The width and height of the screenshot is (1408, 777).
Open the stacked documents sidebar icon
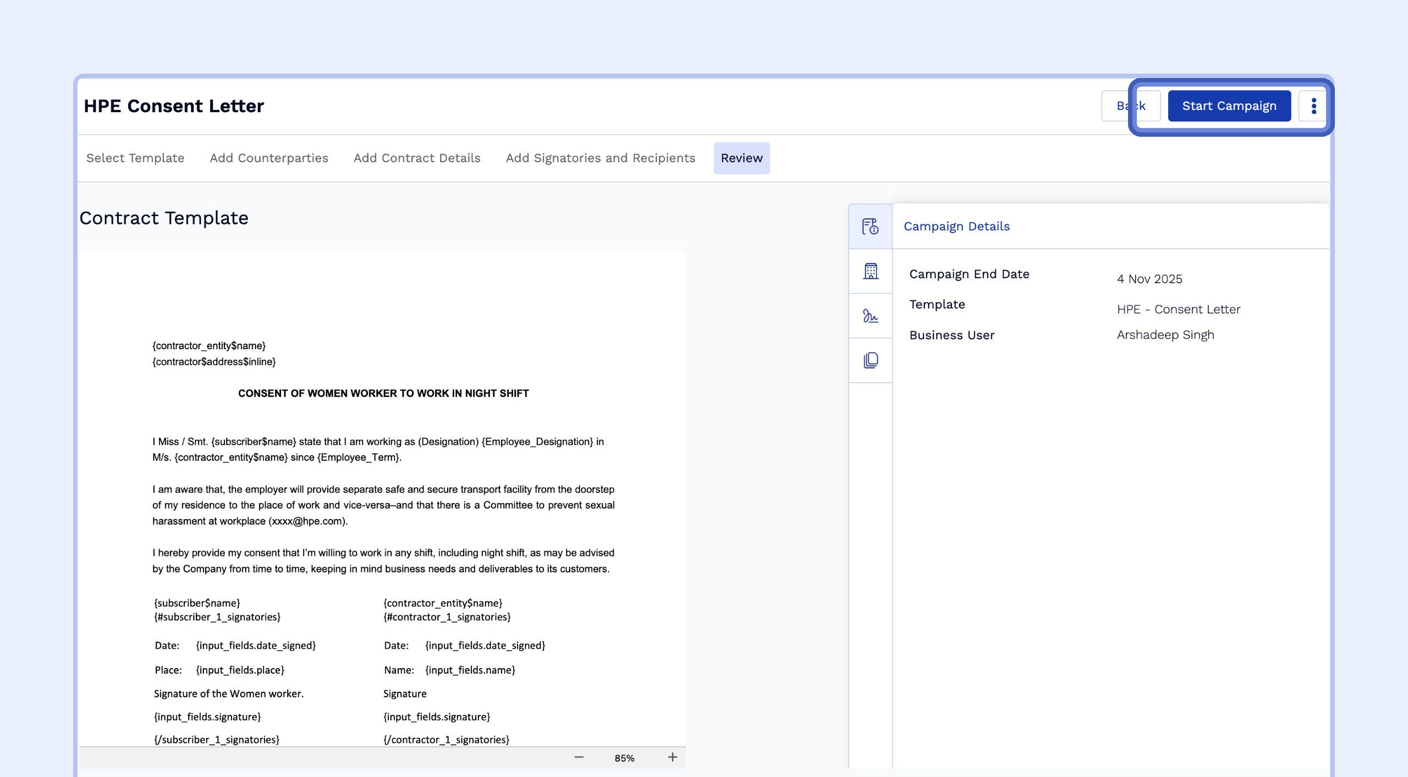click(x=870, y=360)
